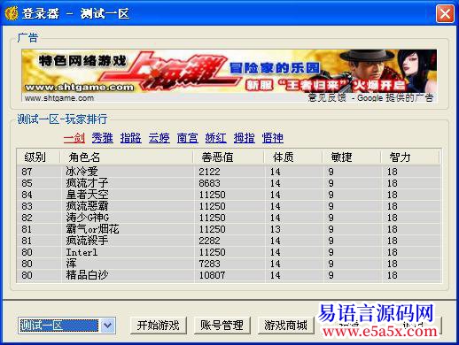Select player row 皇者天空
Viewport: 459px width, 345px height.
pos(229,195)
